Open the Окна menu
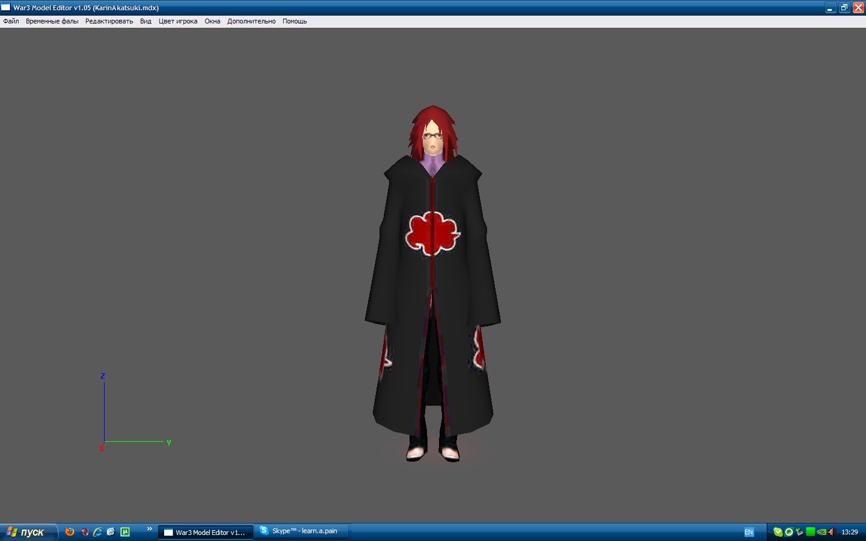The height and width of the screenshot is (541, 866). pyautogui.click(x=212, y=21)
